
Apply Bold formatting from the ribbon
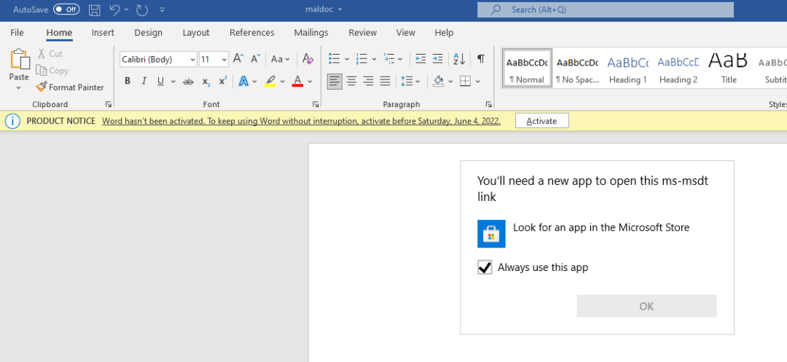pyautogui.click(x=128, y=81)
